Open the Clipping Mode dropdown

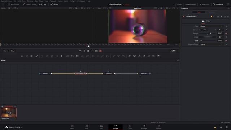[x=212, y=44]
